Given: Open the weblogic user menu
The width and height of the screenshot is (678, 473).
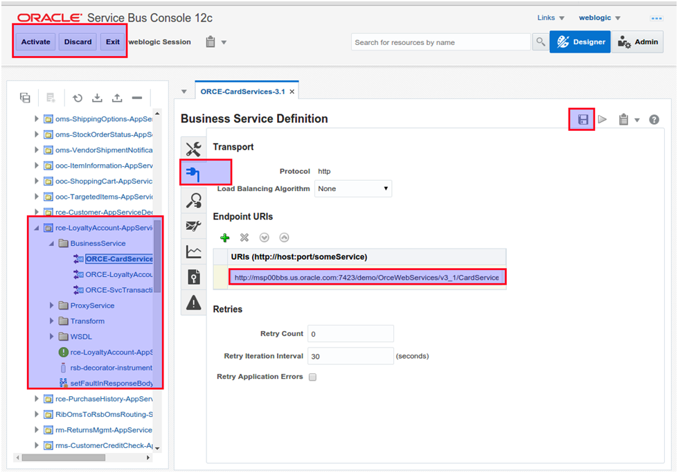Looking at the screenshot, I should (599, 18).
